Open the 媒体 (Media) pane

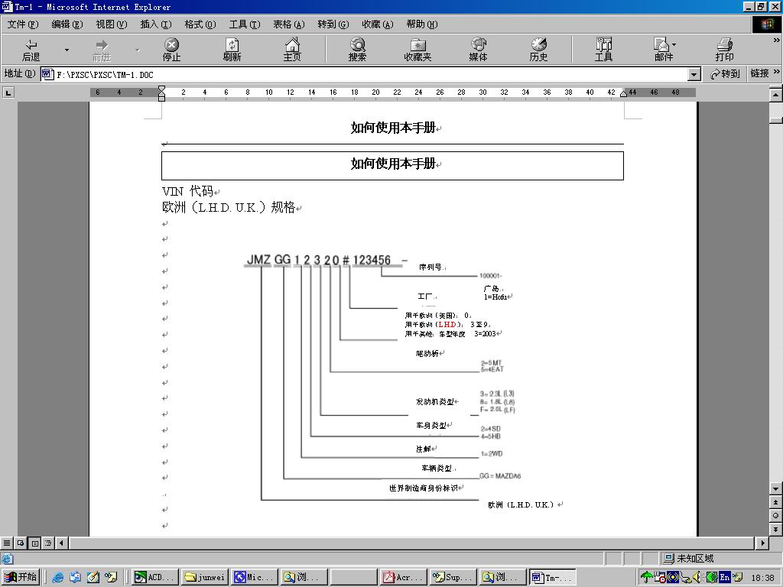pyautogui.click(x=478, y=50)
